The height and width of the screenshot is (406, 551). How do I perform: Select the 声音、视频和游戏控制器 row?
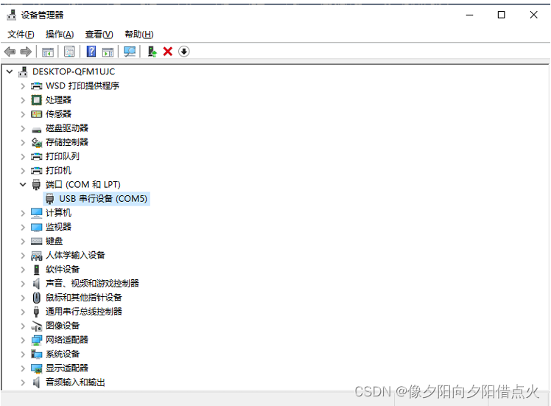[x=92, y=284]
